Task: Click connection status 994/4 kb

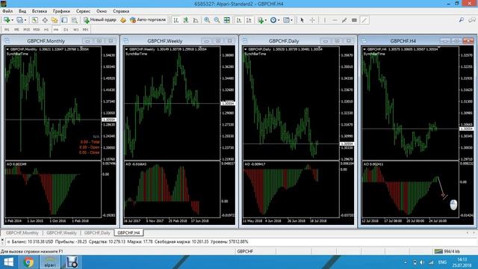Action: tap(447, 251)
